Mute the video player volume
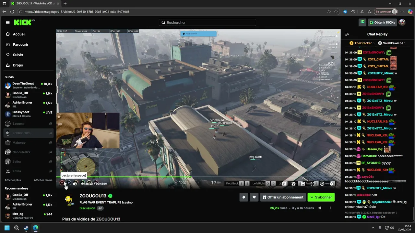The height and width of the screenshot is (233, 415). click(x=75, y=183)
